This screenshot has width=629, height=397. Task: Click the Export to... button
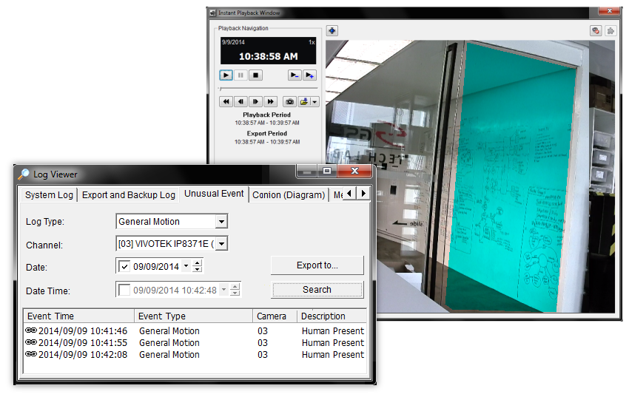point(317,265)
